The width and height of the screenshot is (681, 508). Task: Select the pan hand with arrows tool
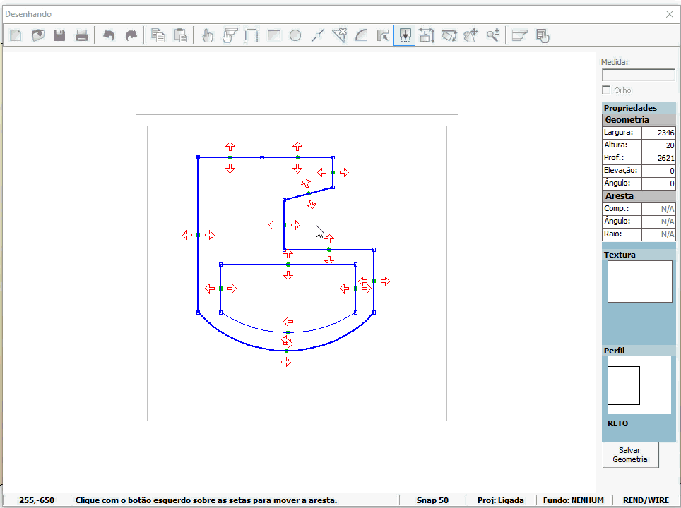click(470, 35)
